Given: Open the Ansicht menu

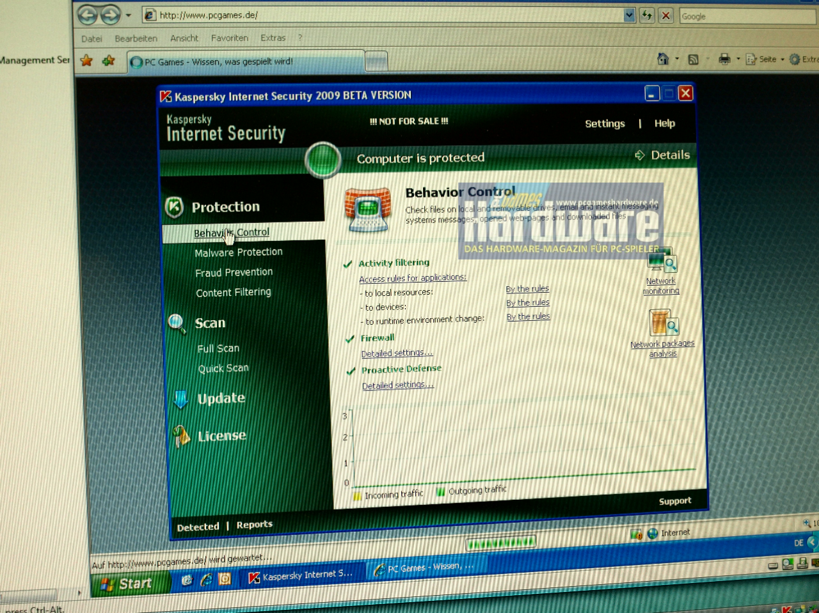Looking at the screenshot, I should pyautogui.click(x=184, y=38).
